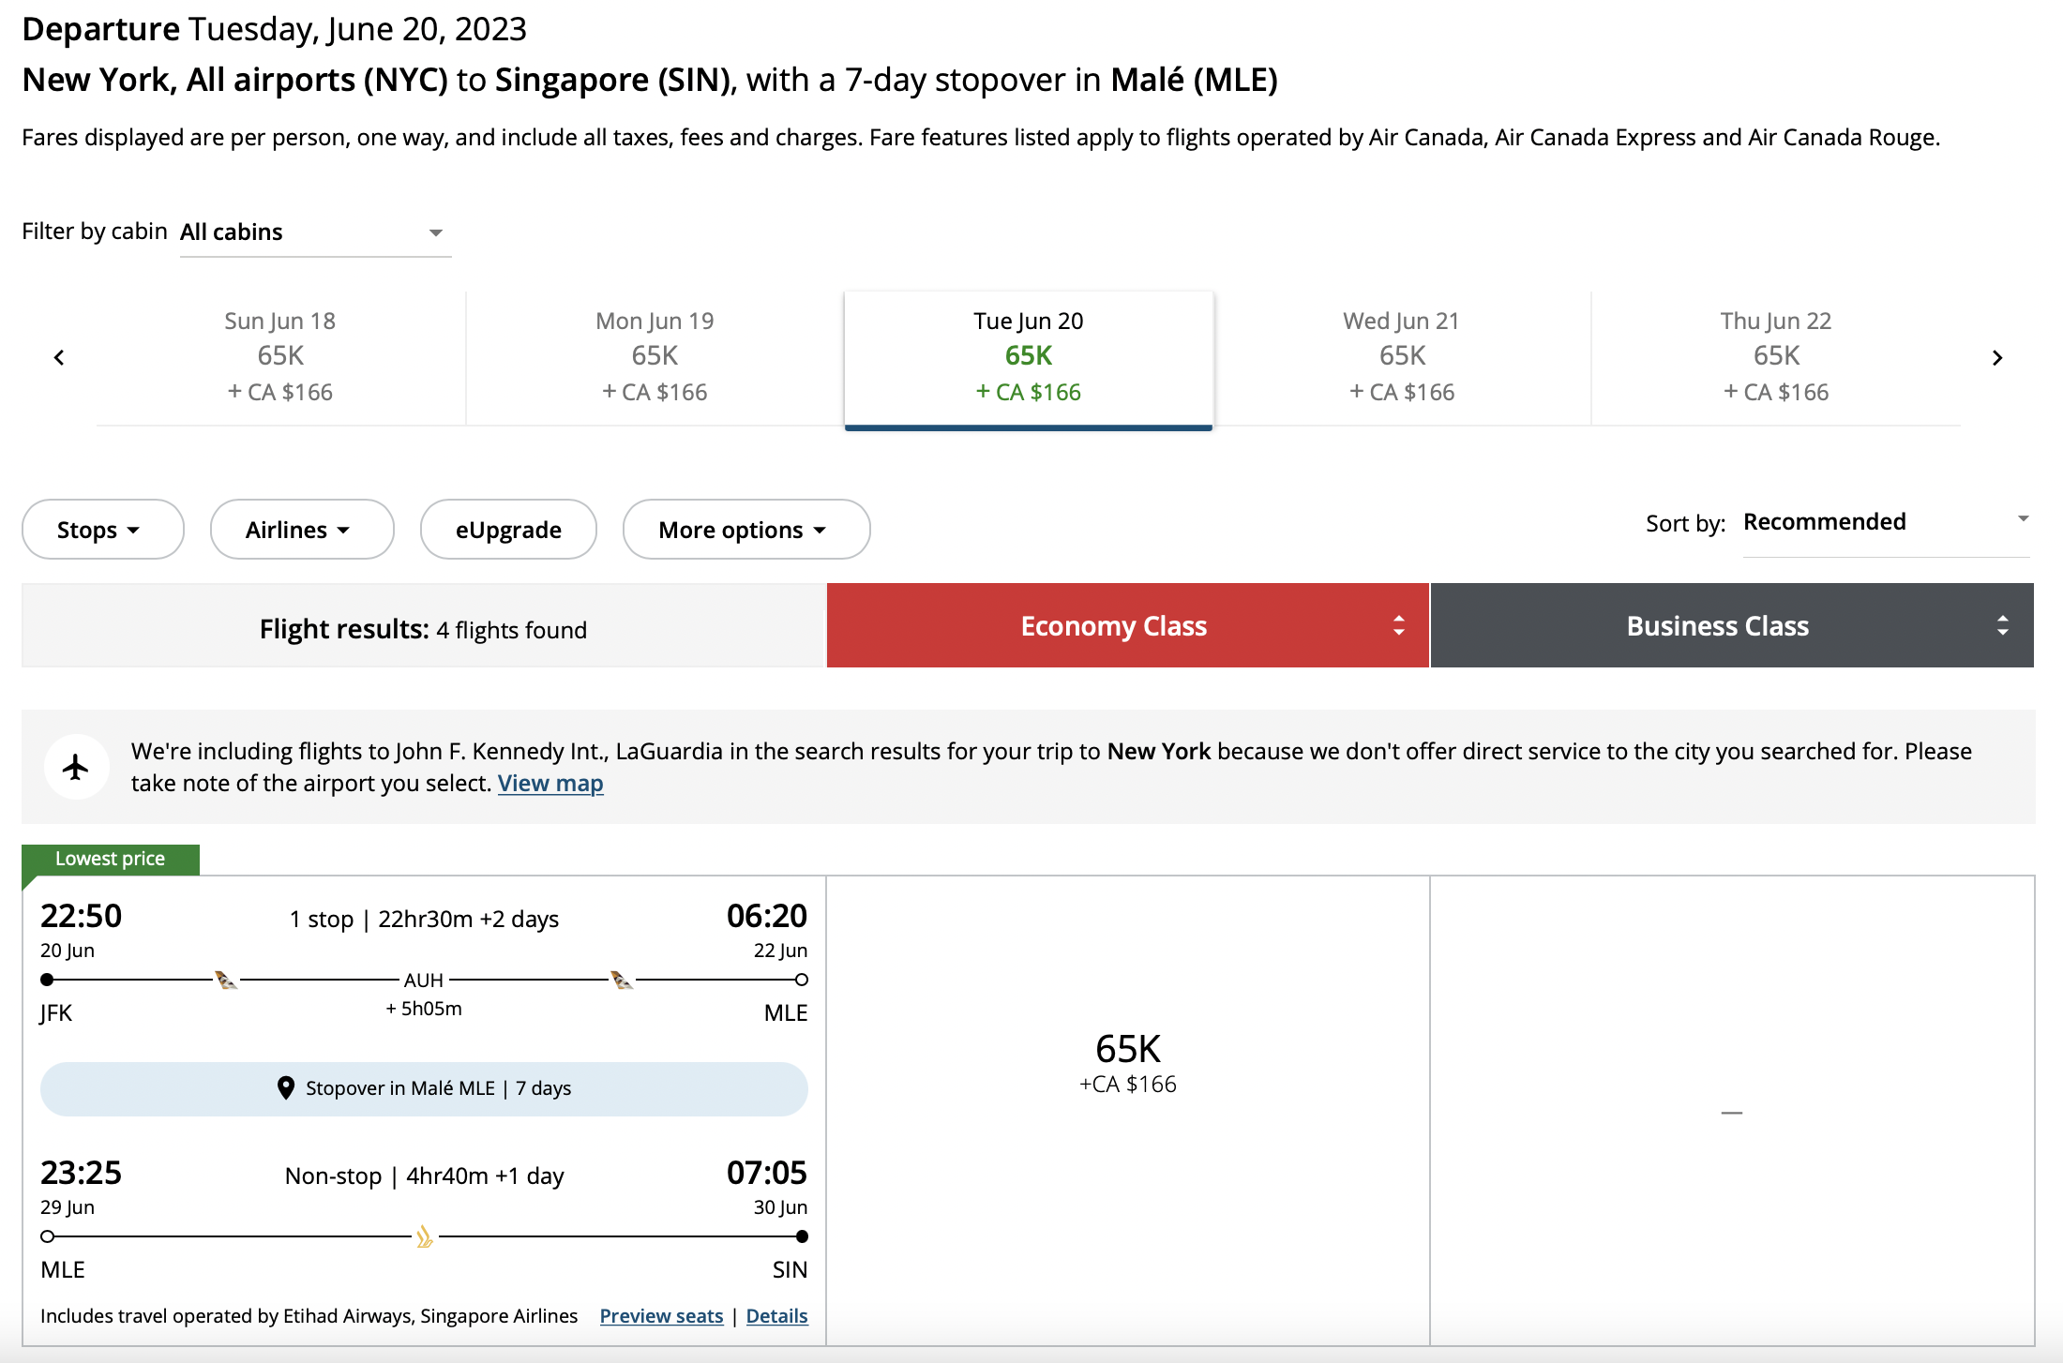The height and width of the screenshot is (1363, 2063).
Task: Click the Singapore Airlines logo on the MLE–SIN segment
Action: pyautogui.click(x=425, y=1237)
